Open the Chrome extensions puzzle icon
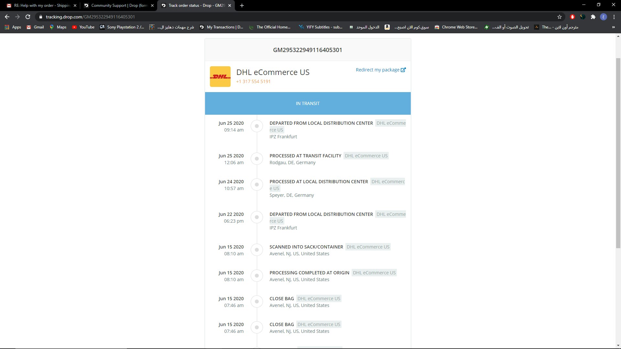The image size is (621, 349). 593,17
